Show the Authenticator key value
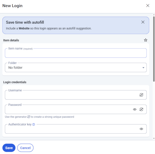Image resolution: width=155 pixels, height=154 pixels. pos(141,129)
